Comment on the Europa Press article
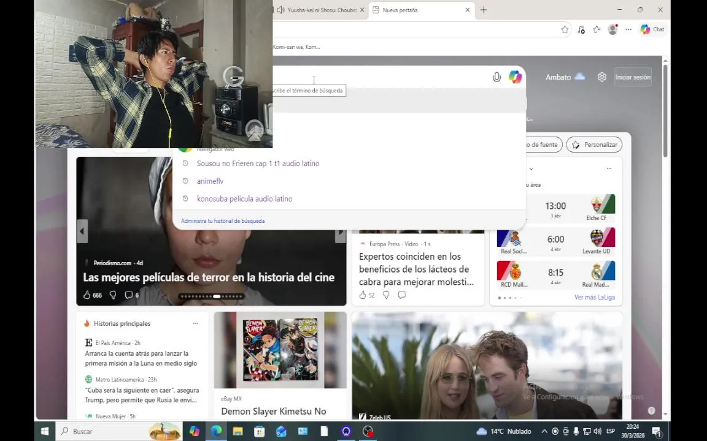This screenshot has width=707, height=441. click(402, 295)
